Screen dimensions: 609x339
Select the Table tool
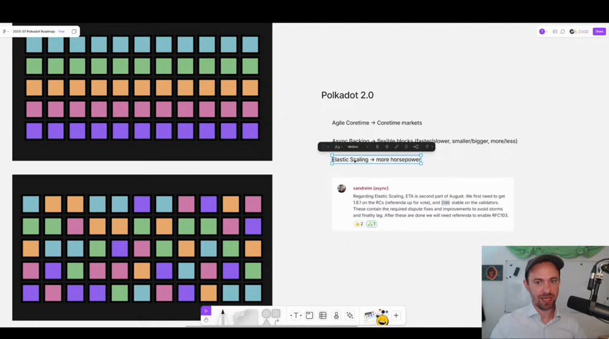click(323, 315)
